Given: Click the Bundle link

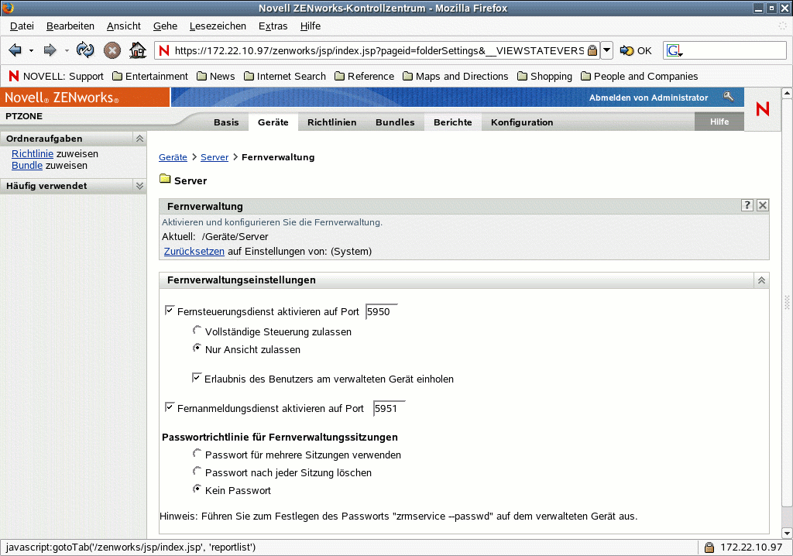Looking at the screenshot, I should pos(27,166).
